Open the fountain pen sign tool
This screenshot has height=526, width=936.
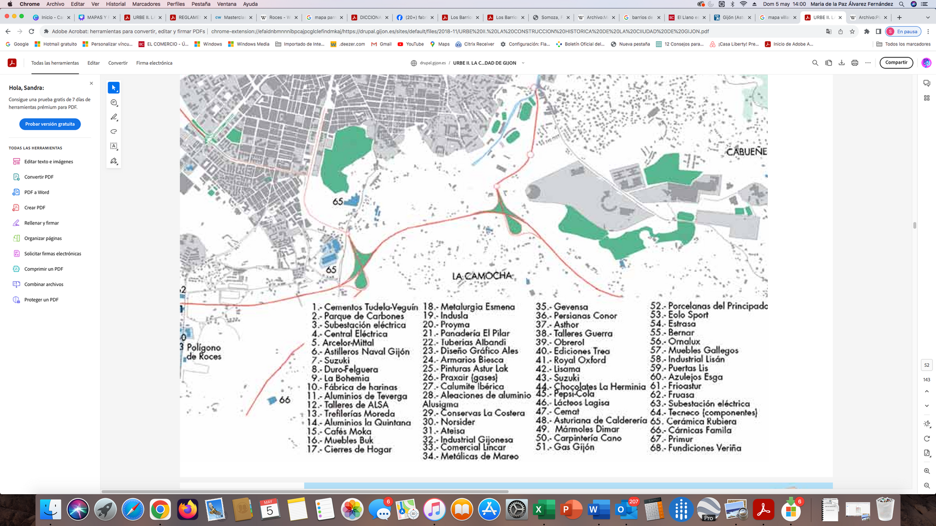click(114, 161)
